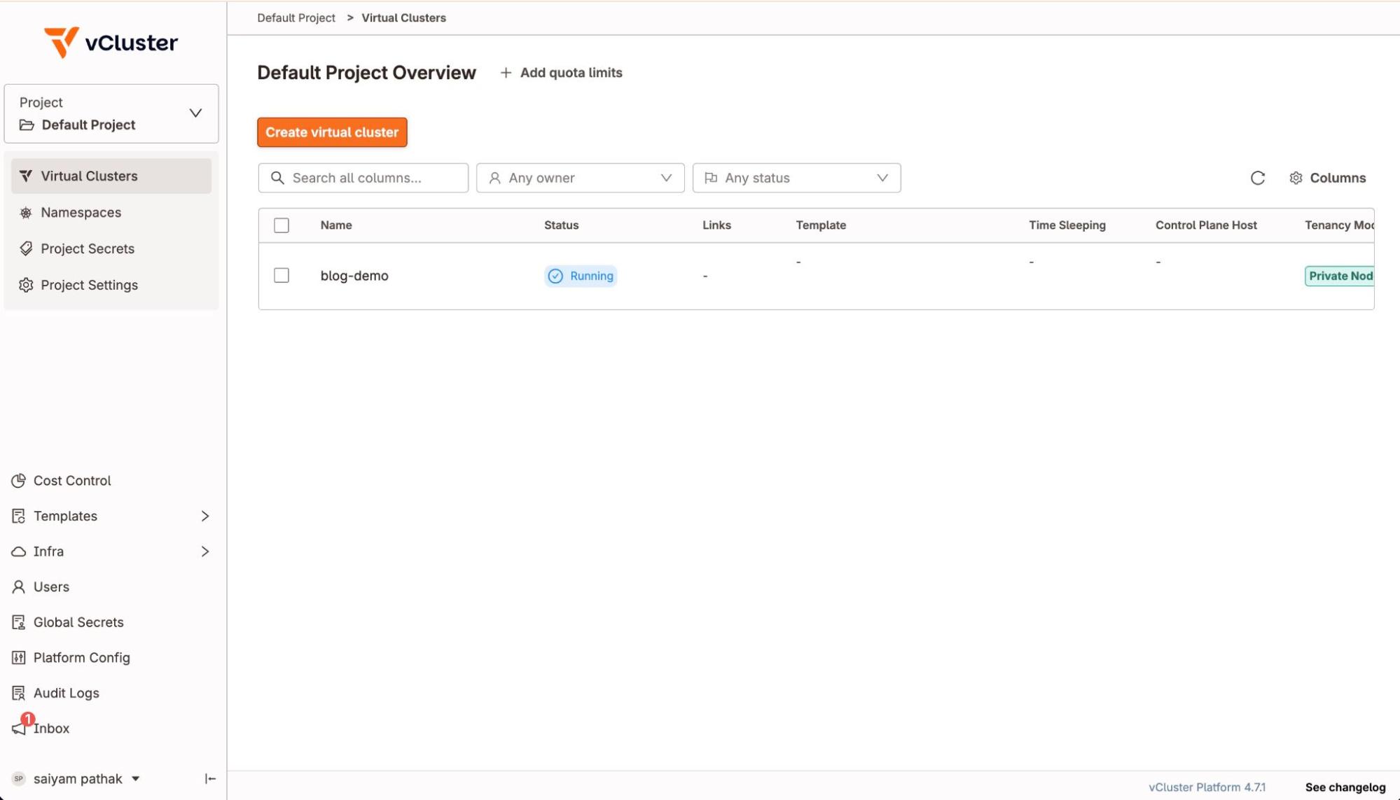Select the blog-demo row checkbox
1400x800 pixels.
point(282,275)
